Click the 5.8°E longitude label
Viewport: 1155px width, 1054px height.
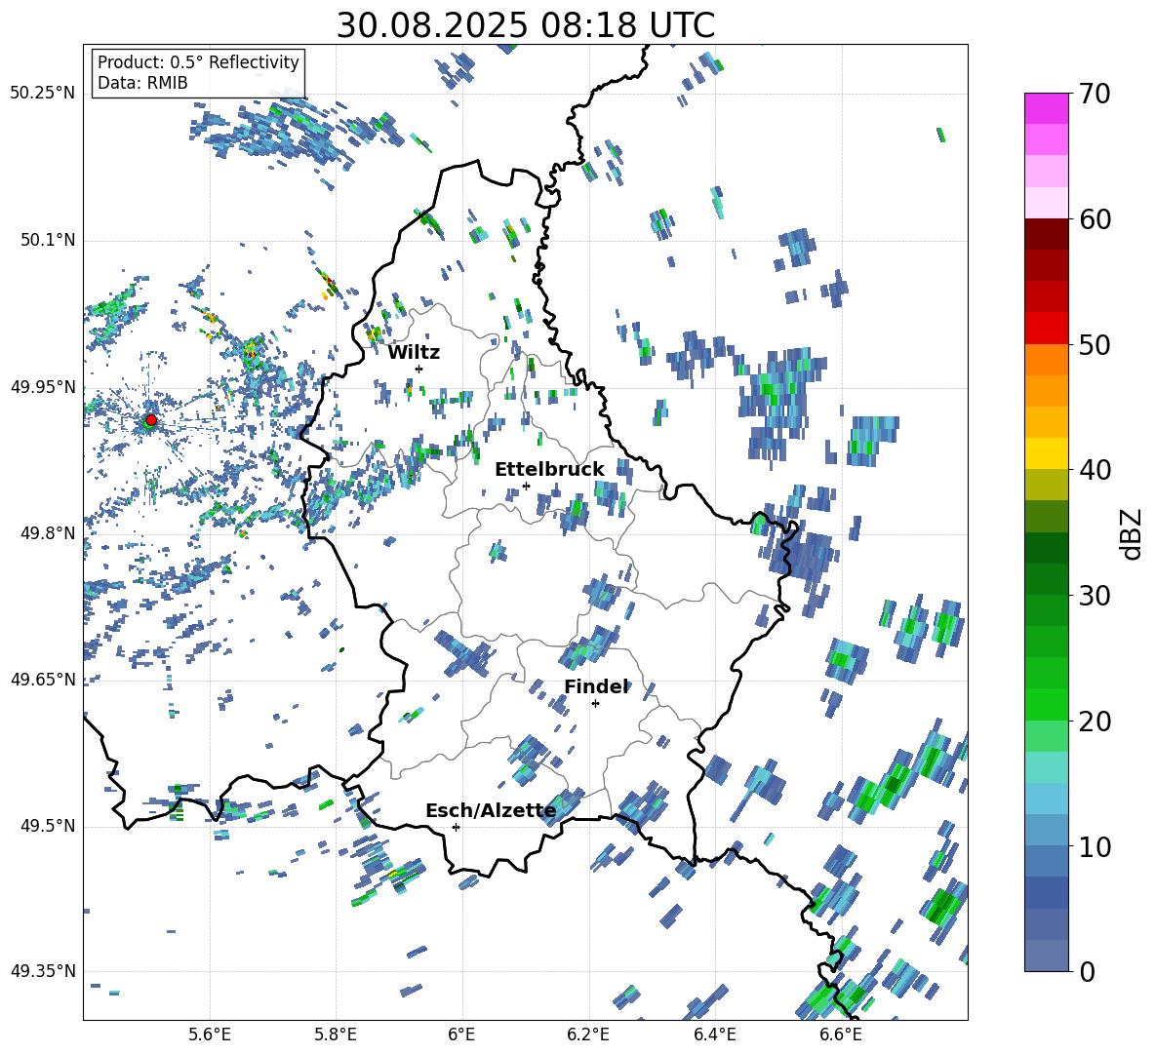point(336,1034)
